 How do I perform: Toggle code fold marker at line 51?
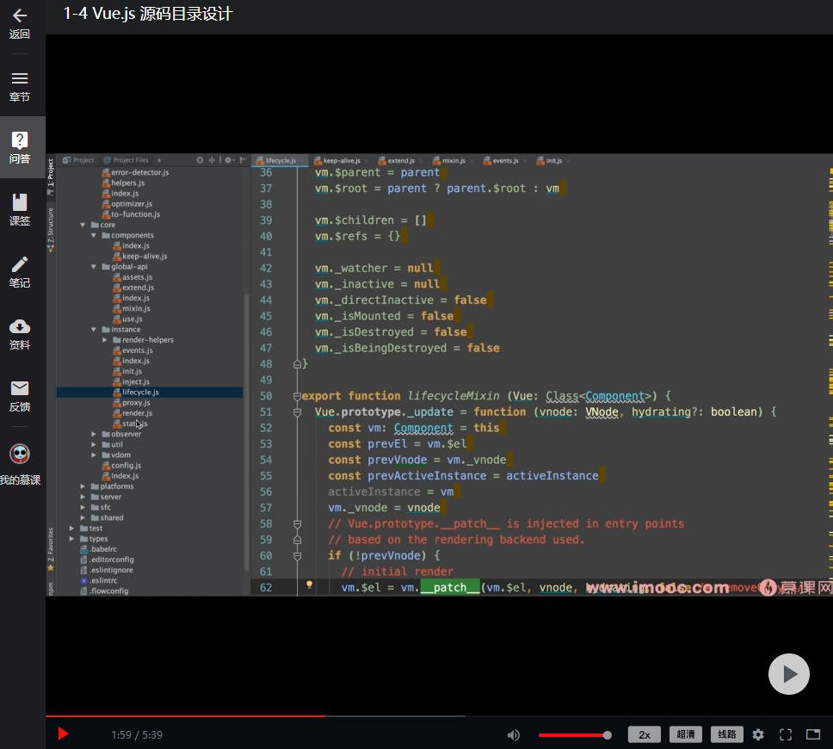[298, 412]
